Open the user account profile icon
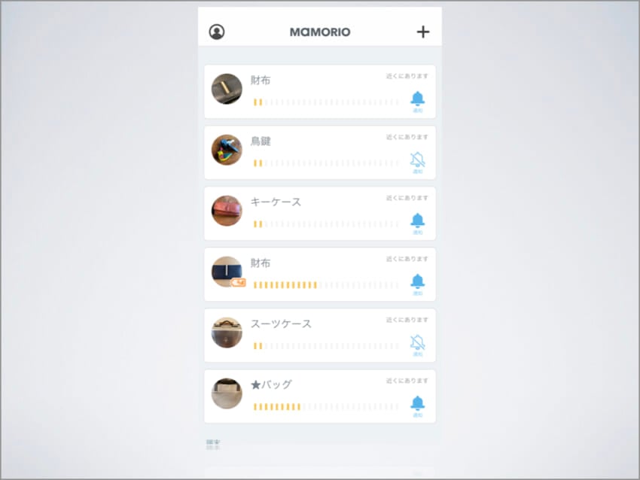640x480 pixels. 217,32
